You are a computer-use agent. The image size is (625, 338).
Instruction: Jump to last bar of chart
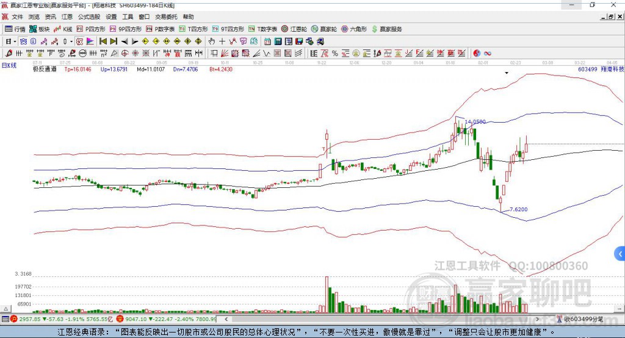pyautogui.click(x=114, y=41)
